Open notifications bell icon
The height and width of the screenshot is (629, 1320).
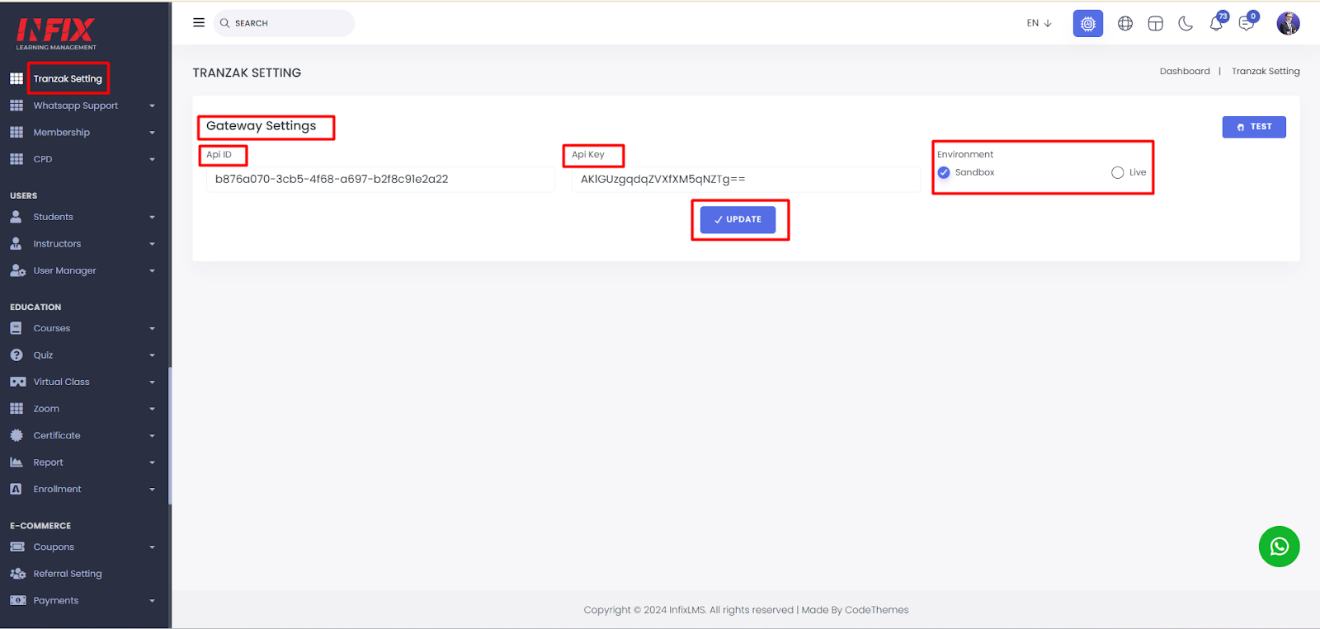click(1217, 23)
